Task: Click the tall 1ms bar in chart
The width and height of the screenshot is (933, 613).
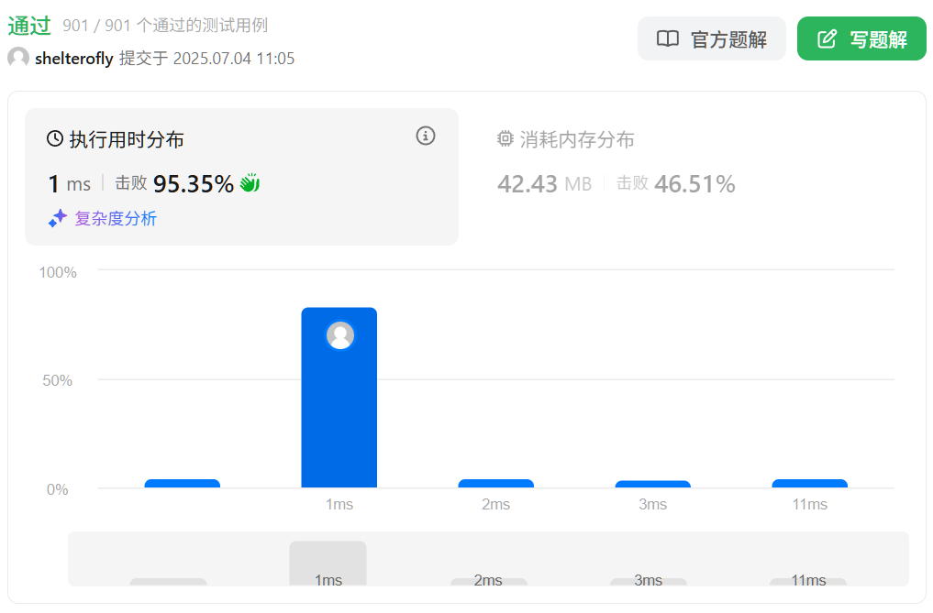Action: (339, 398)
